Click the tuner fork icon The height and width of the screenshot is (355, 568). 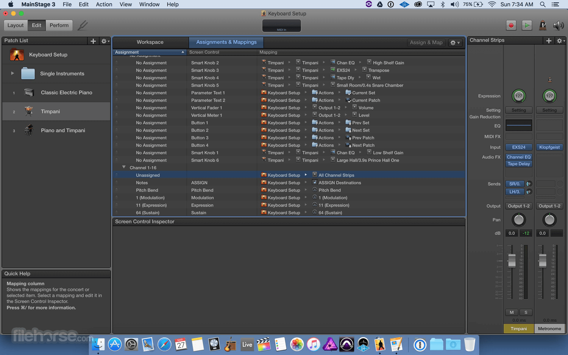[x=82, y=25]
